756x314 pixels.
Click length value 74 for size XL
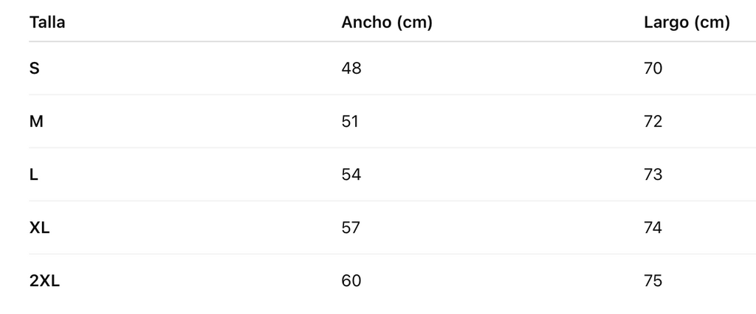pos(653,228)
